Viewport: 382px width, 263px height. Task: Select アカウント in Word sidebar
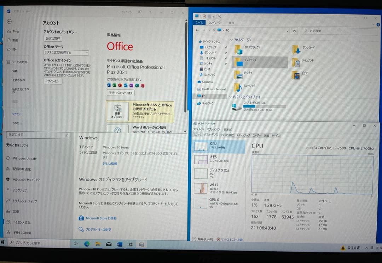point(17,114)
